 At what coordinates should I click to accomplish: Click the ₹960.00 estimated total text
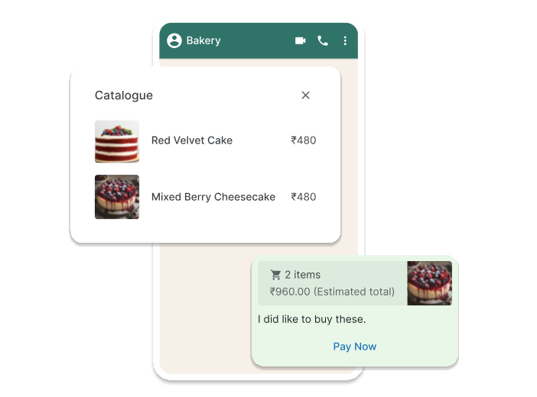tap(332, 292)
